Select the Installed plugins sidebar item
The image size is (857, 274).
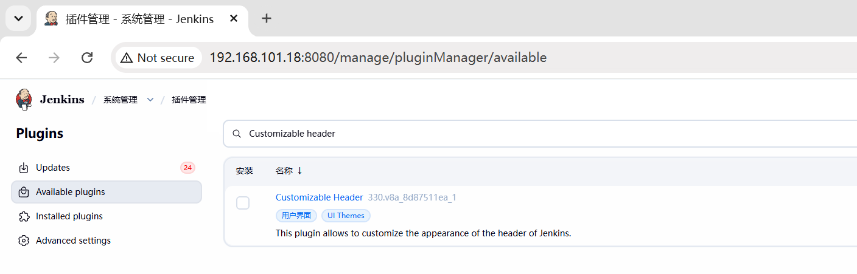coord(107,216)
